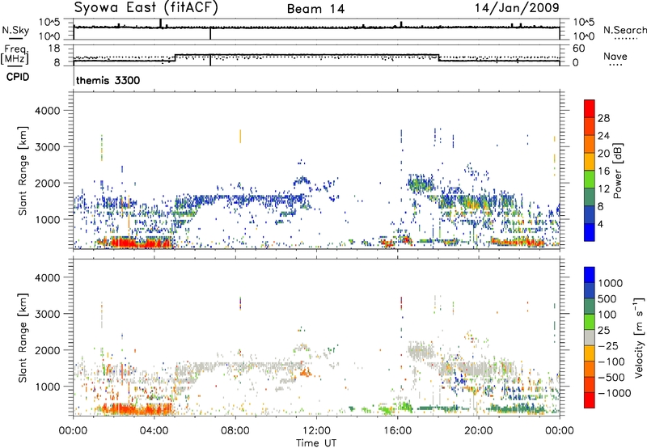
Task: Click the '3000' tick of the Velocity panel
Action: (48, 314)
